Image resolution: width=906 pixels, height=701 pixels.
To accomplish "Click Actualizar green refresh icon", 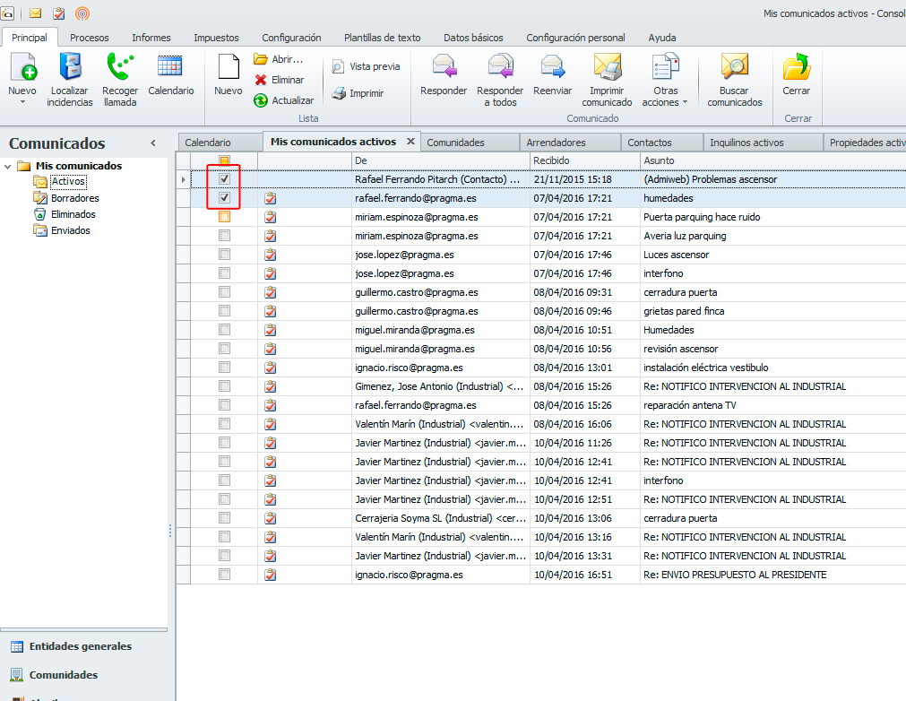I will 261,100.
